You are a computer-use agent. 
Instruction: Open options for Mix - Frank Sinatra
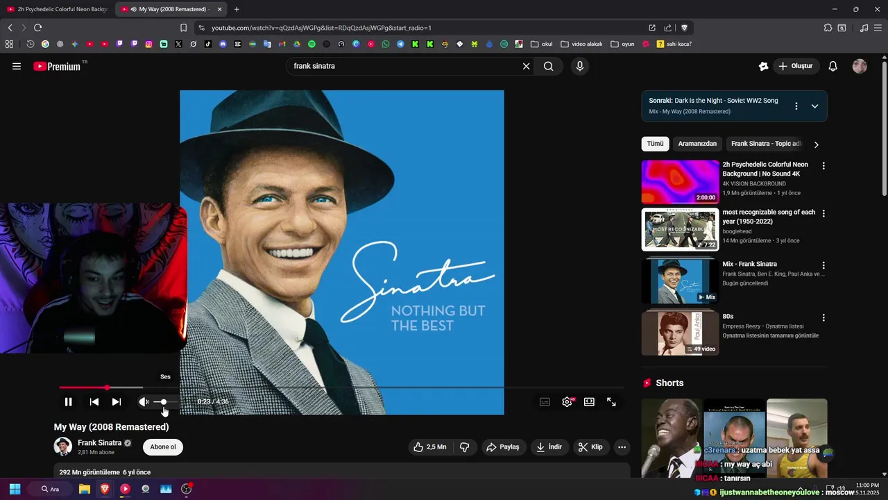tap(823, 265)
